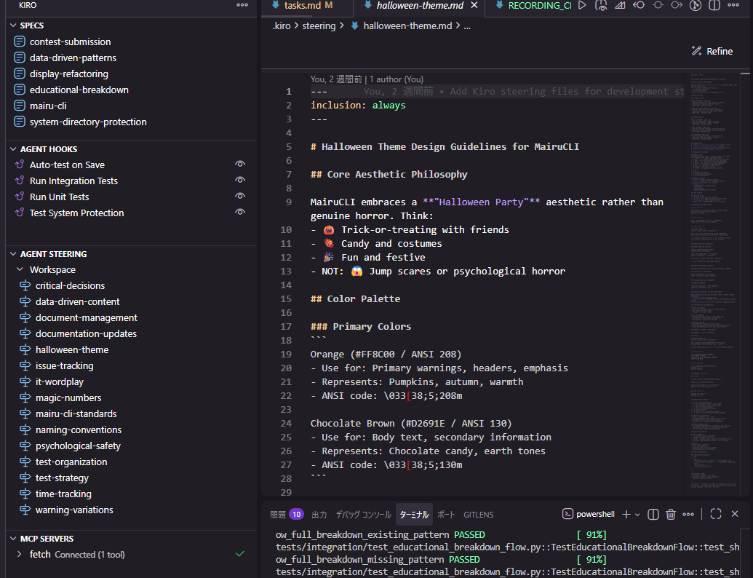Select the ターミナル tab
This screenshot has width=753, height=578.
click(x=414, y=515)
